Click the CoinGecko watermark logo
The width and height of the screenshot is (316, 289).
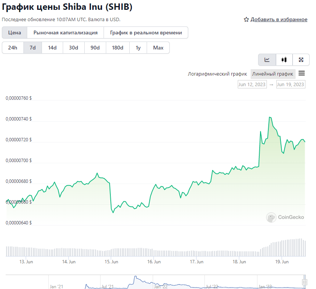(x=285, y=217)
